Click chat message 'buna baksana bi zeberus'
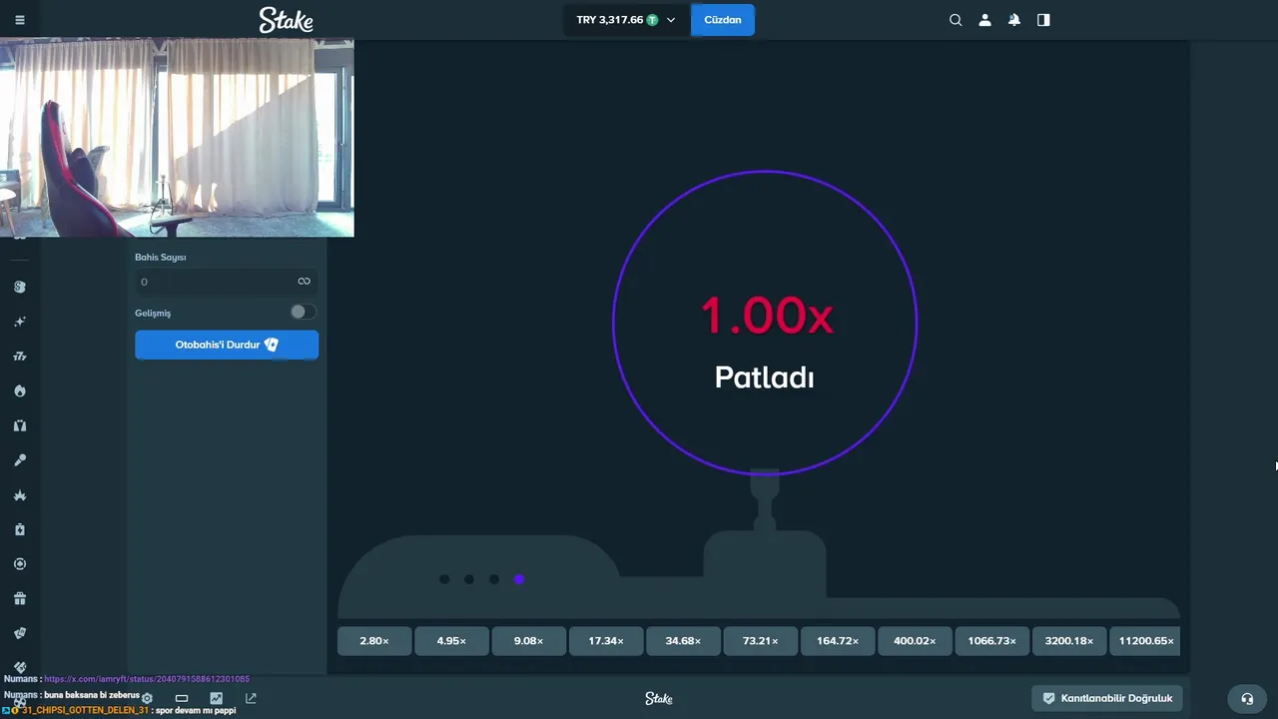 [92, 694]
